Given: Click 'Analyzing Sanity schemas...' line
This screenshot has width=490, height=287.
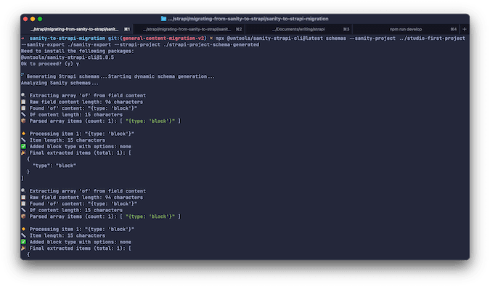Looking at the screenshot, I should (60, 83).
